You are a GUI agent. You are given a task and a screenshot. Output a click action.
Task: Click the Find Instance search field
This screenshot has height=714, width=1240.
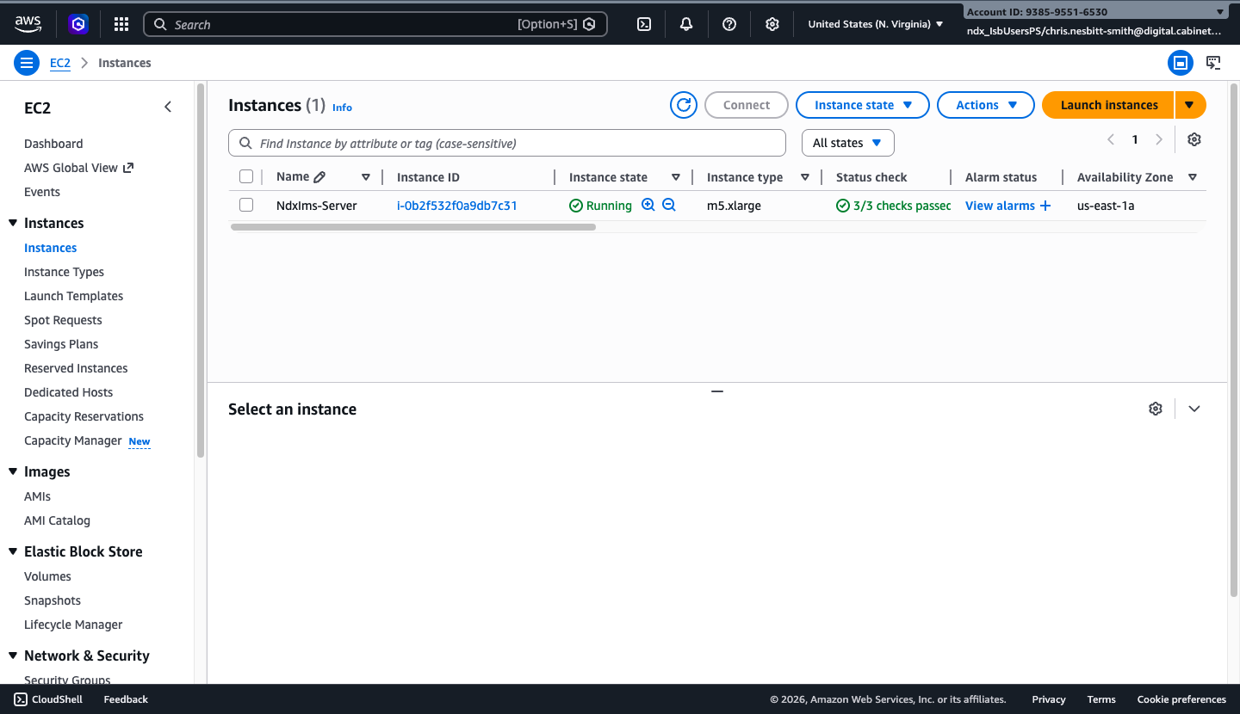[507, 142]
